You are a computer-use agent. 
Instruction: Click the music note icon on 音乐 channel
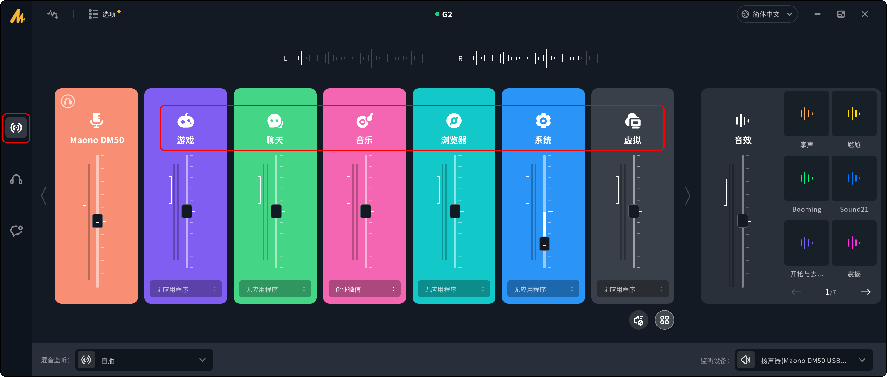[364, 120]
